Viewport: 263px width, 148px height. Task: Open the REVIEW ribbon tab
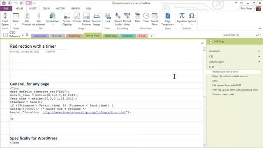click(x=76, y=9)
